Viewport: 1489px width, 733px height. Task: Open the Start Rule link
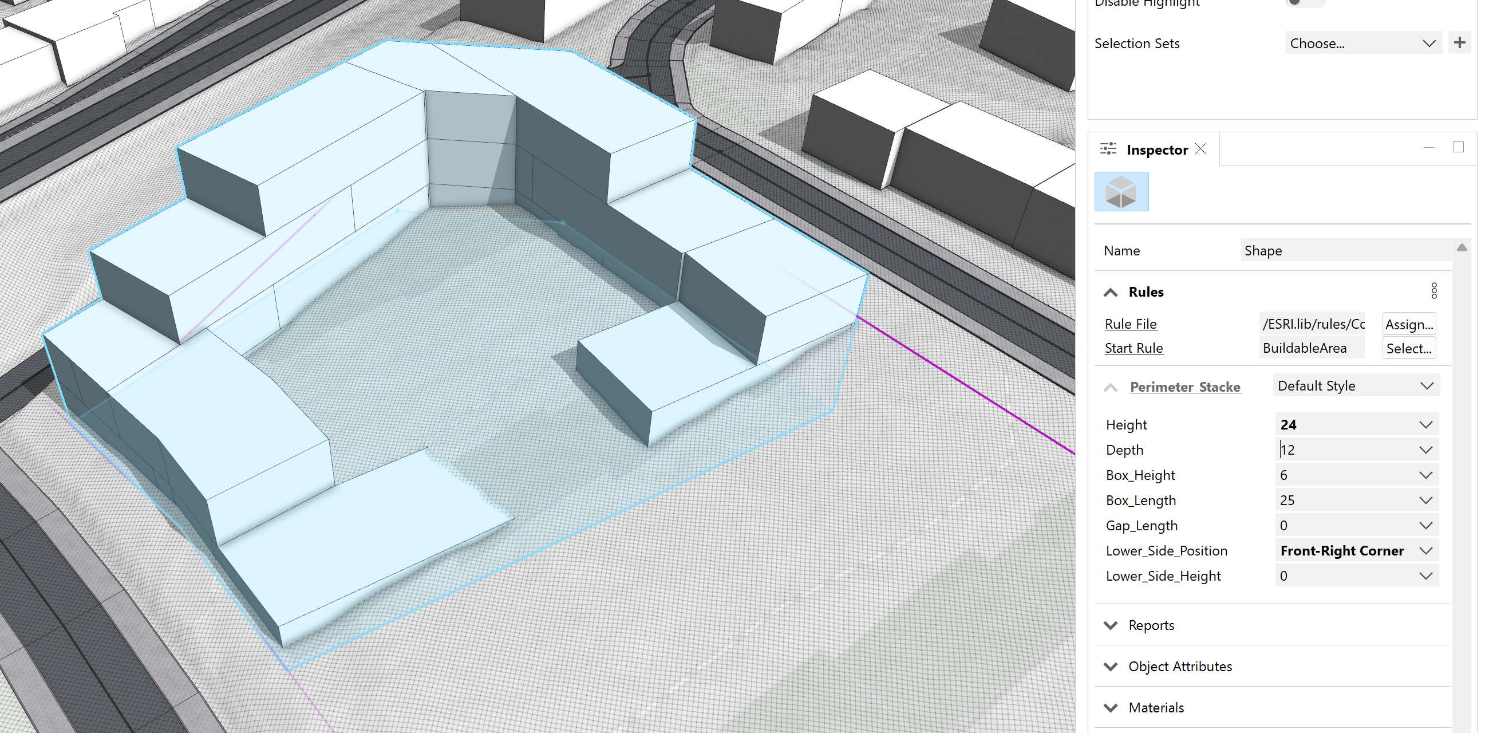coord(1133,348)
